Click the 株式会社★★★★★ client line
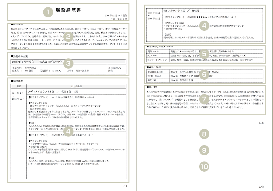This screenshot has height=191, width=273. (x=200, y=17)
